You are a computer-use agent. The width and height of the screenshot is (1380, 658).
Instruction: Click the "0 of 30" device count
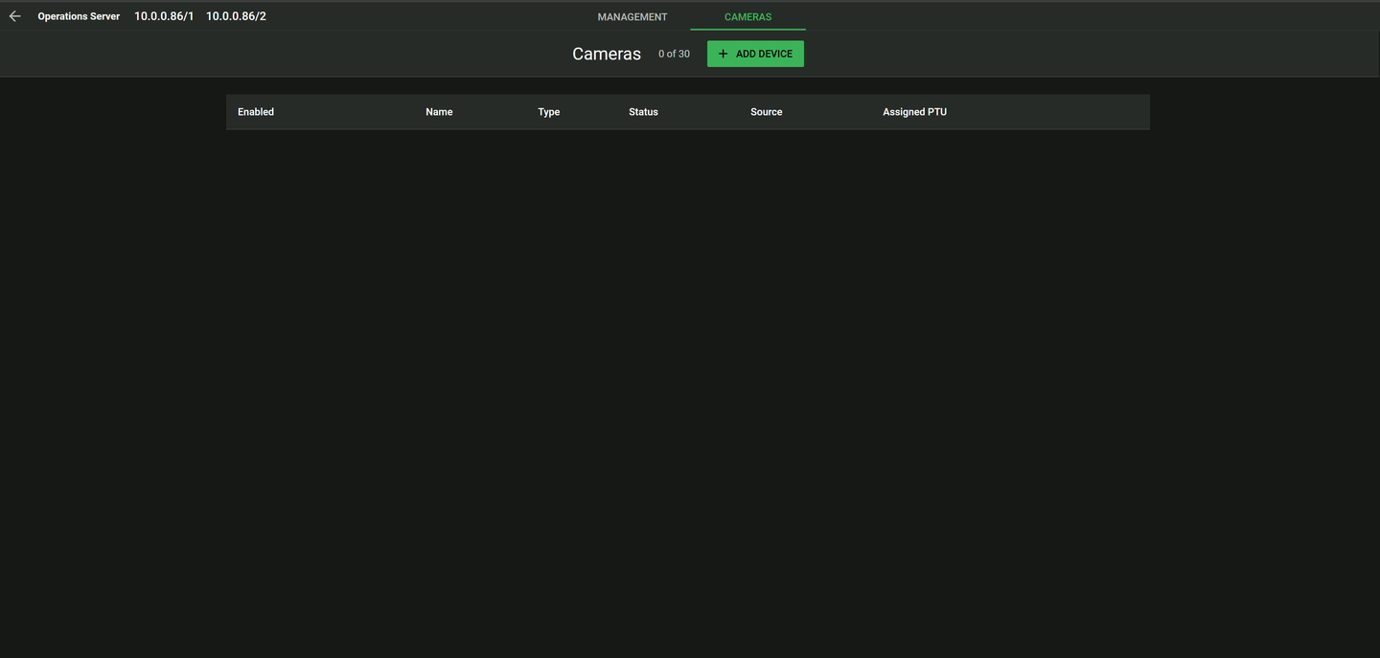point(674,54)
